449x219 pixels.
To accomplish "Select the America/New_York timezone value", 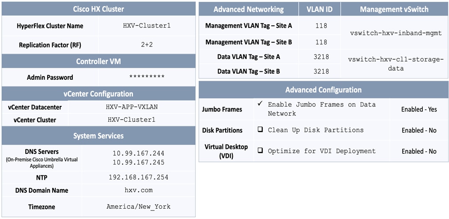I will [139, 207].
